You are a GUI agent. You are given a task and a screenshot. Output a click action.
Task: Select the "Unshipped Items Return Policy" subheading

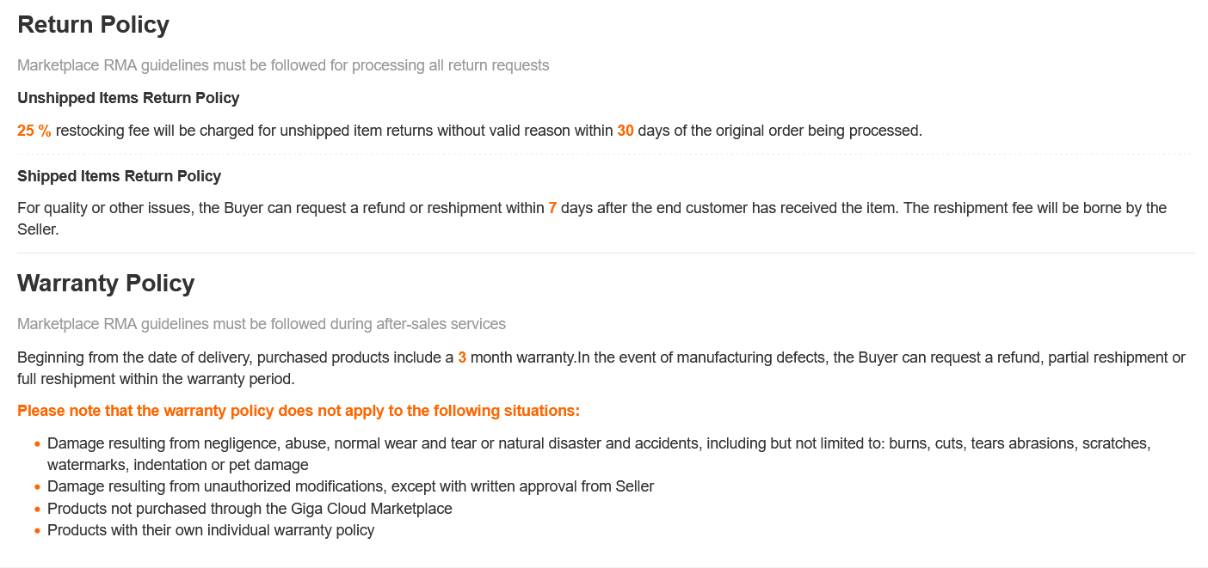(x=128, y=98)
